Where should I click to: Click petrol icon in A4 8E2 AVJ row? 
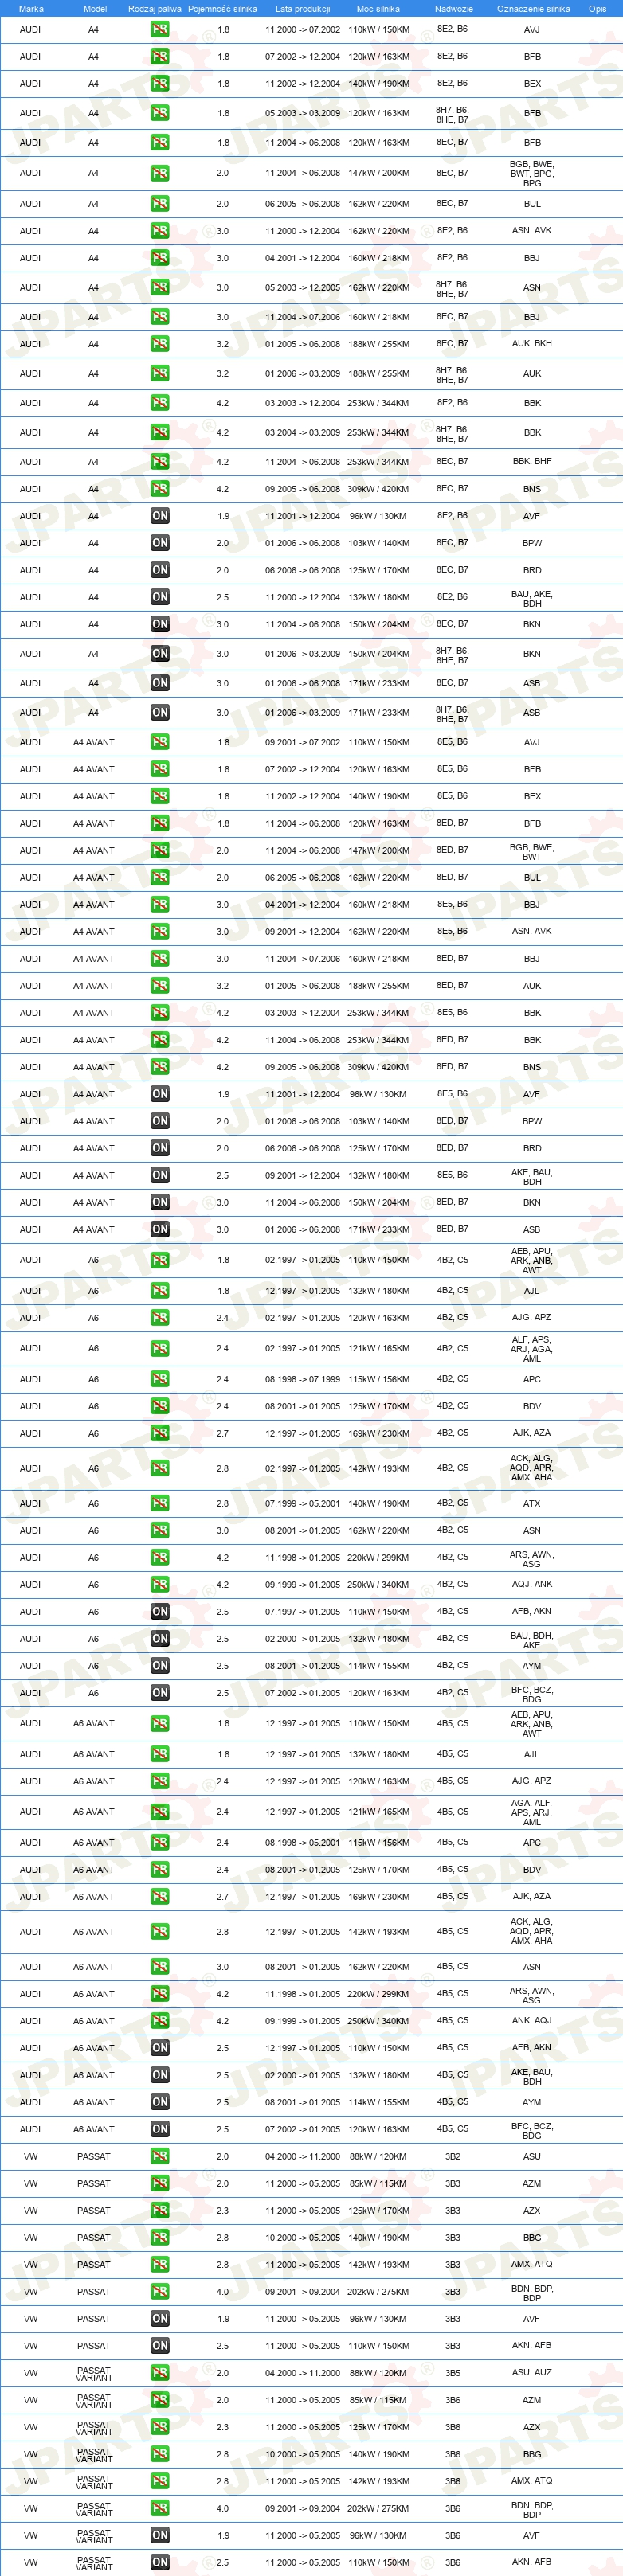click(x=160, y=30)
